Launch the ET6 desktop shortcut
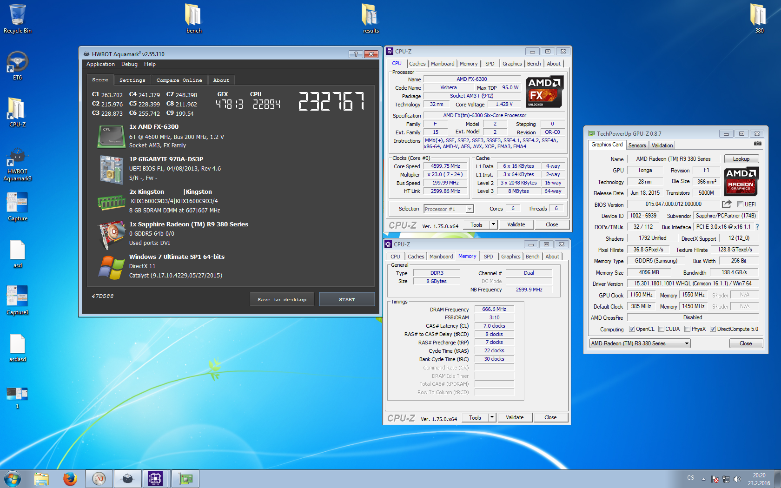The height and width of the screenshot is (488, 781). pyautogui.click(x=18, y=66)
